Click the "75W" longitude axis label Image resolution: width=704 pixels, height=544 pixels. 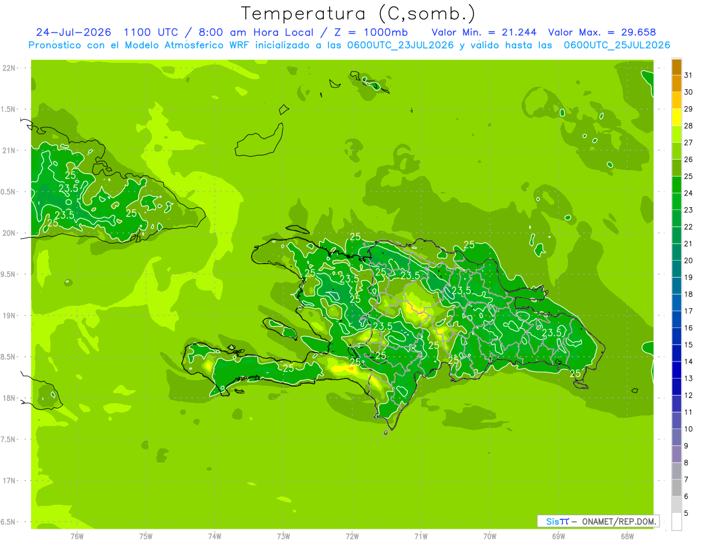pyautogui.click(x=146, y=536)
